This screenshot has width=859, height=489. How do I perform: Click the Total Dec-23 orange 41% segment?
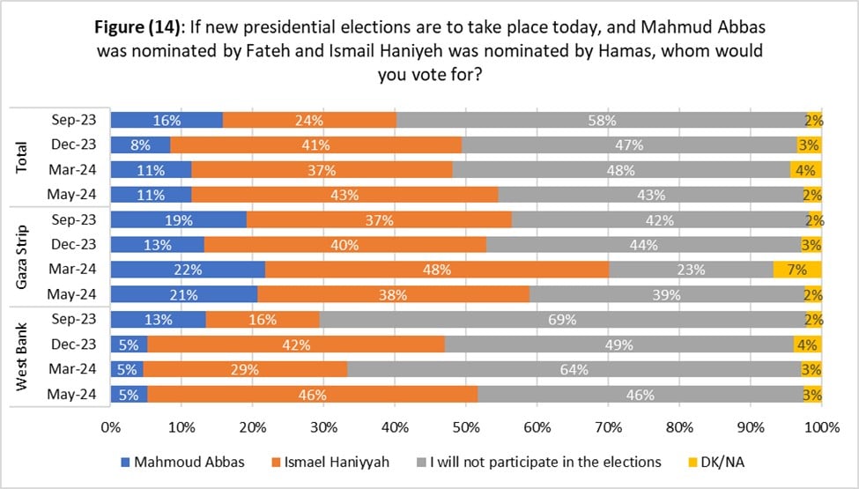point(316,145)
